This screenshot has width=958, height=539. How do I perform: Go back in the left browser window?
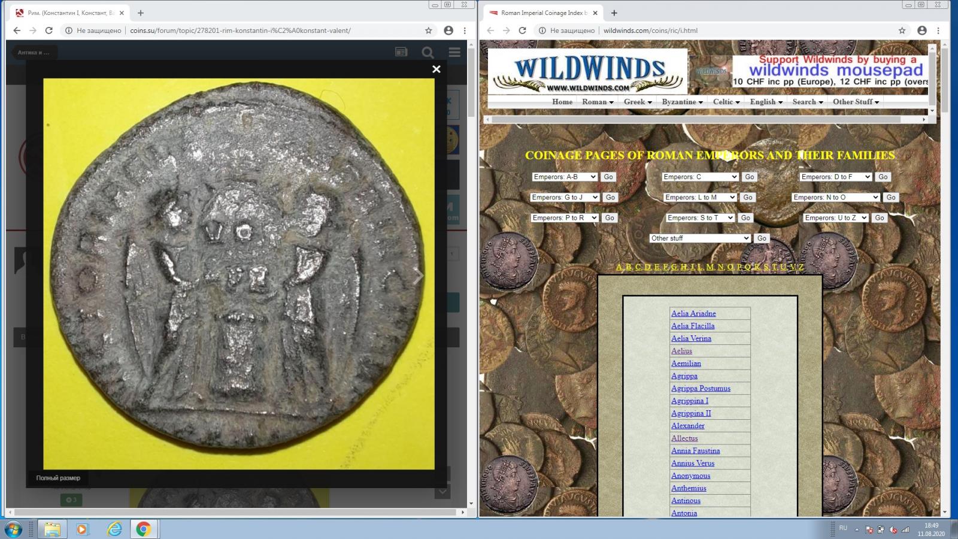(17, 31)
